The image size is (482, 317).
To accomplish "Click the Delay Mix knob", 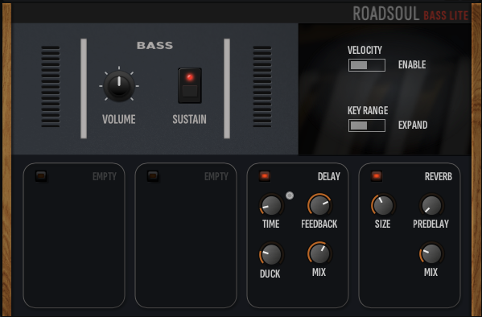I will coord(319,253).
